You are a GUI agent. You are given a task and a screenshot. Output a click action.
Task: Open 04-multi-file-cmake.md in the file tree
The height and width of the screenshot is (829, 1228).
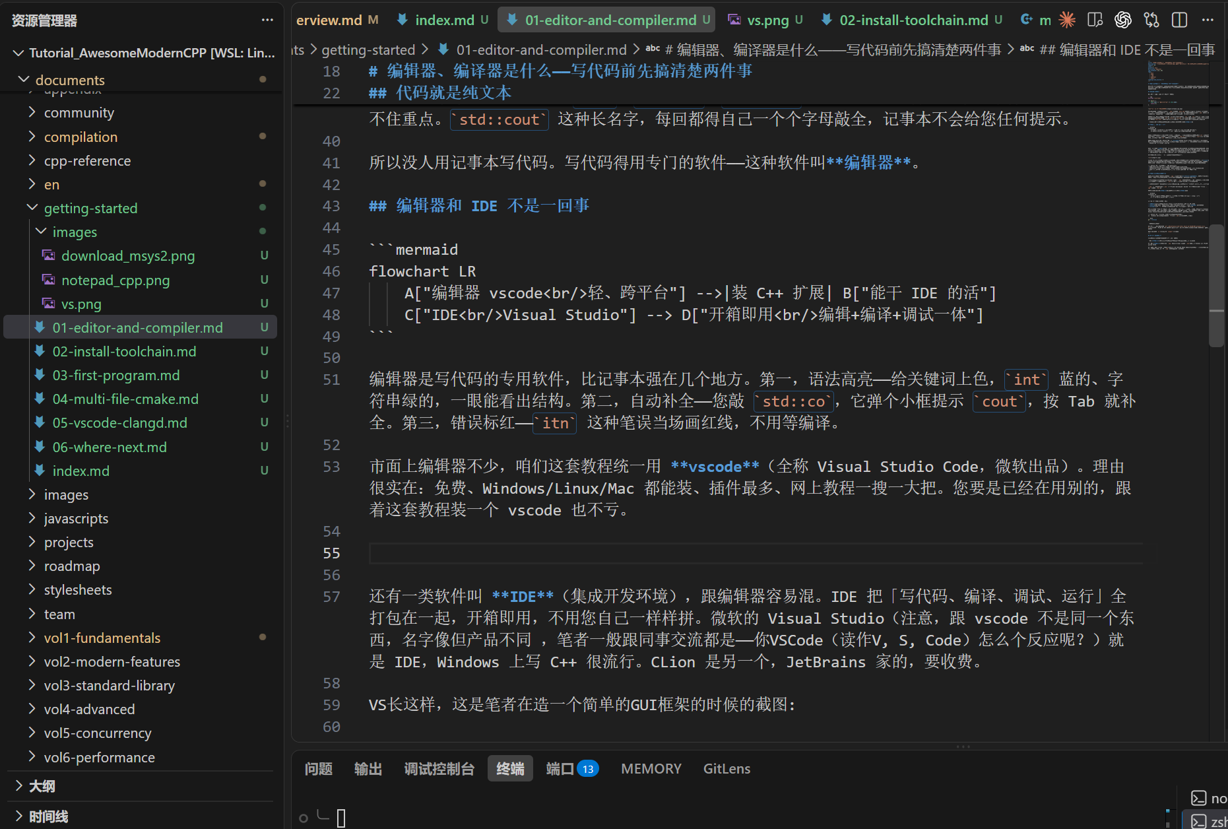[125, 399]
